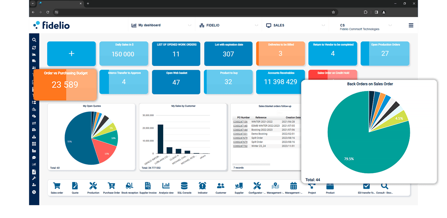
Task: Open the Customer shortcut
Action: click(221, 188)
